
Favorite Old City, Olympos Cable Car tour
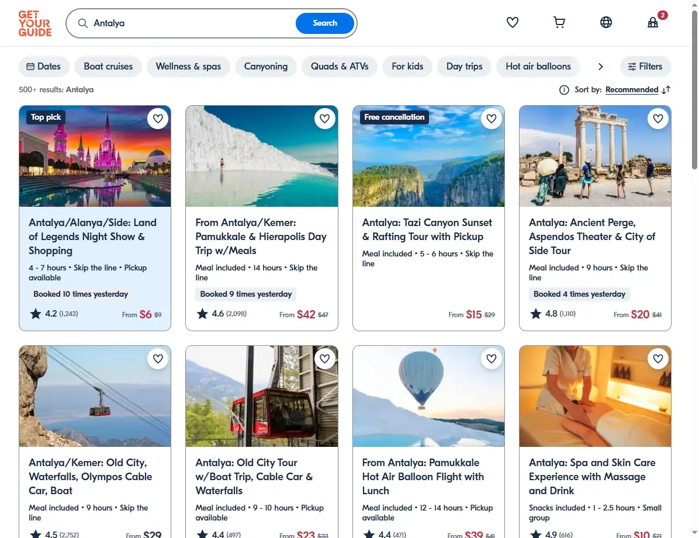coord(158,358)
